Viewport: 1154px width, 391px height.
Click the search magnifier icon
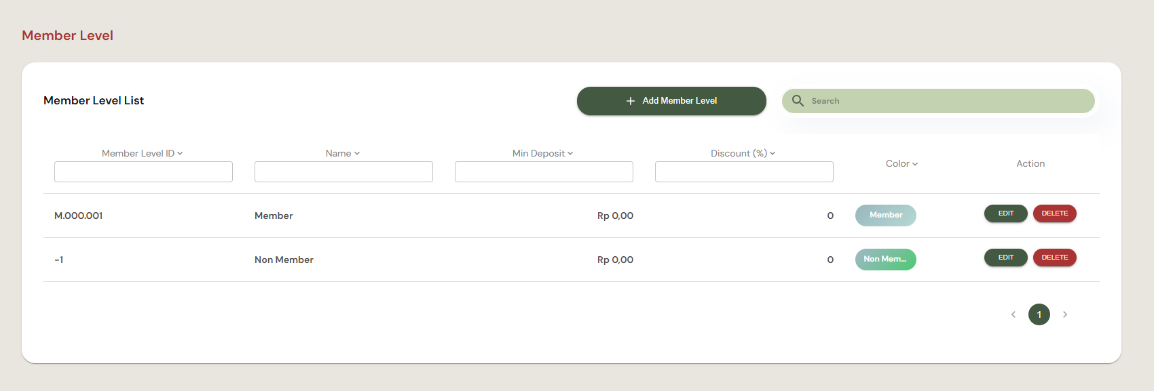tap(798, 101)
